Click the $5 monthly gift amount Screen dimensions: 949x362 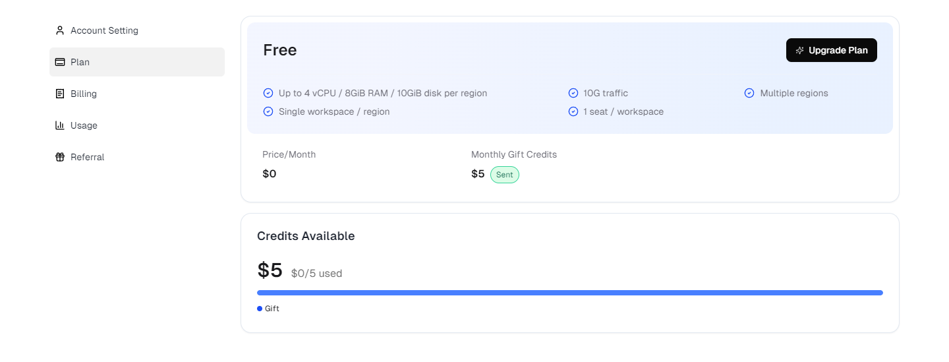pos(478,174)
